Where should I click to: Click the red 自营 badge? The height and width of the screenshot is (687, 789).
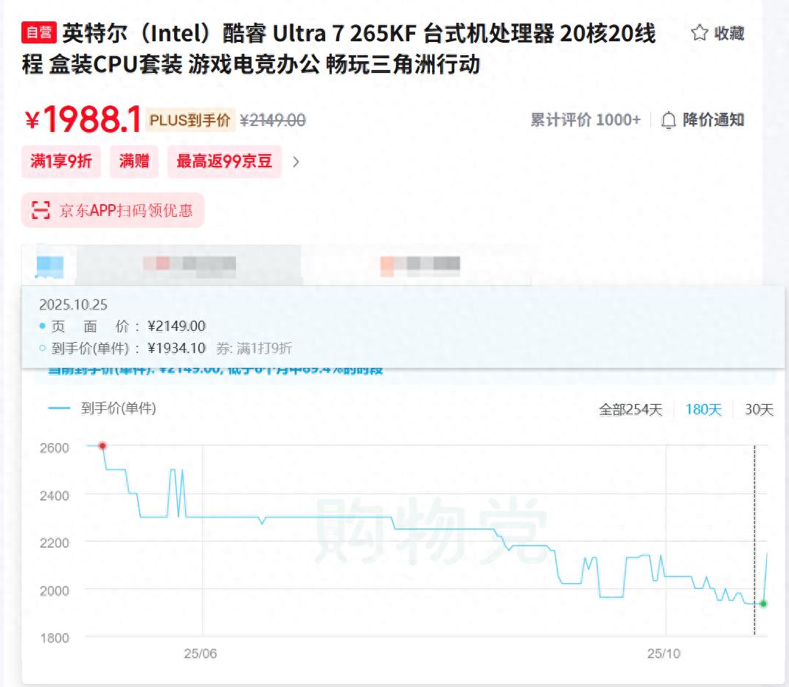(39, 32)
